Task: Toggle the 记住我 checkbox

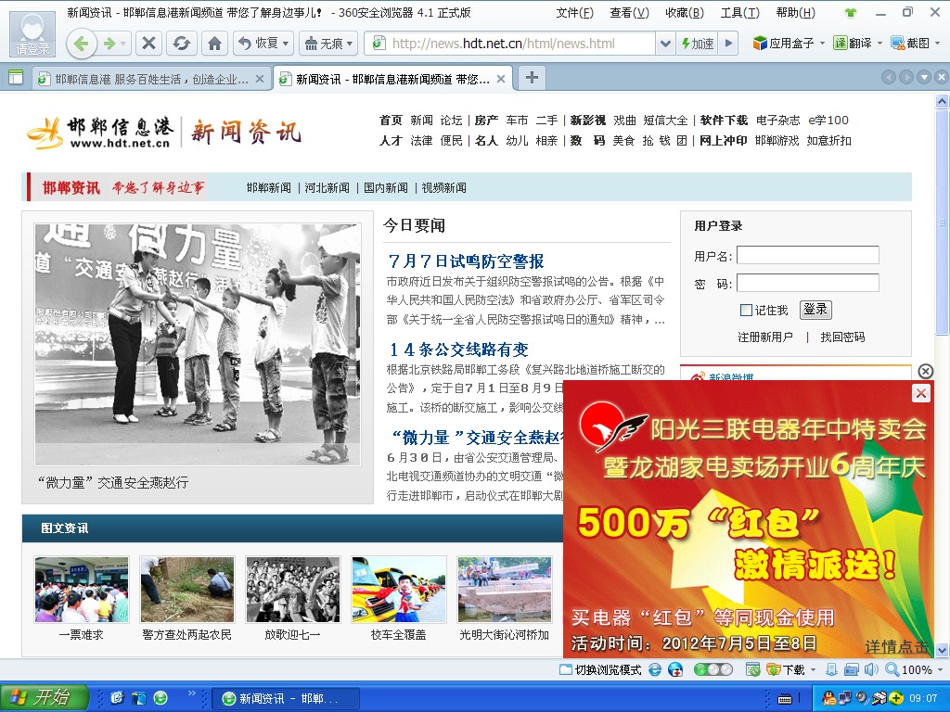Action: (x=747, y=310)
